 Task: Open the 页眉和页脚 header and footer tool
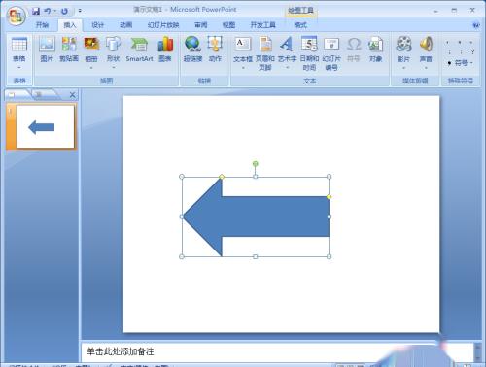265,53
